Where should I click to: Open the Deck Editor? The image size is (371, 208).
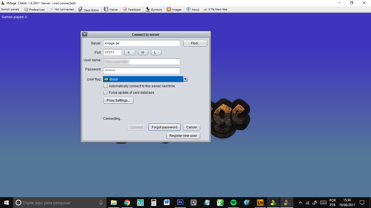[89, 9]
